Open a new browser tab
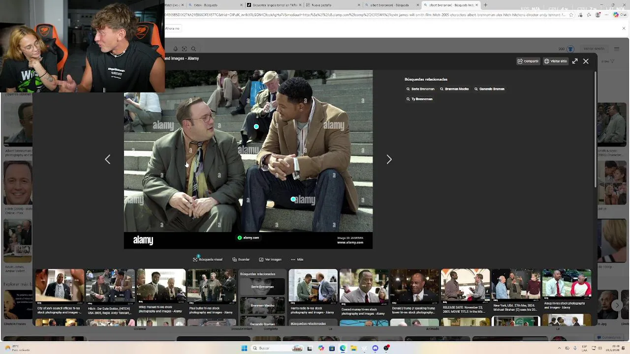 [x=485, y=5]
